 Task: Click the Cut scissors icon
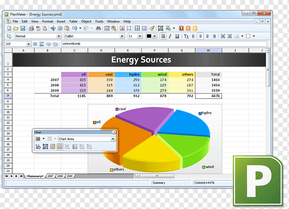(x=53, y=28)
